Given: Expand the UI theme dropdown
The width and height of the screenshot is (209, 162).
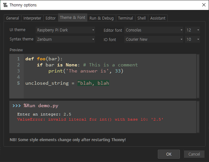Looking at the screenshot, I should [65, 30].
